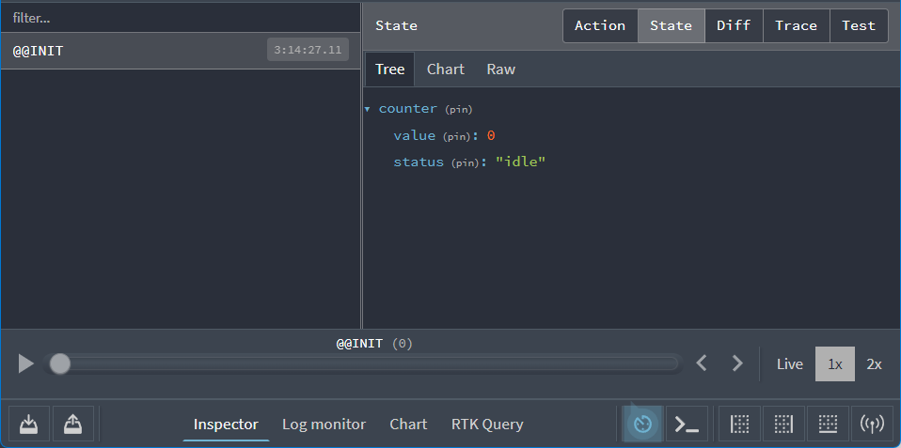901x448 pixels.
Task: Switch to the RTK Query monitor
Action: tap(487, 425)
